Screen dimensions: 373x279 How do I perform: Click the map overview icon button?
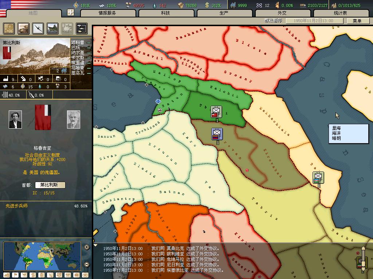point(9,28)
